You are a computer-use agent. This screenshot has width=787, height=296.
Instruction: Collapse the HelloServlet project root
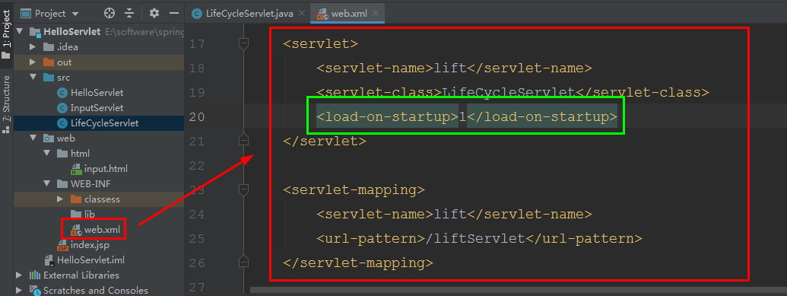pos(20,32)
